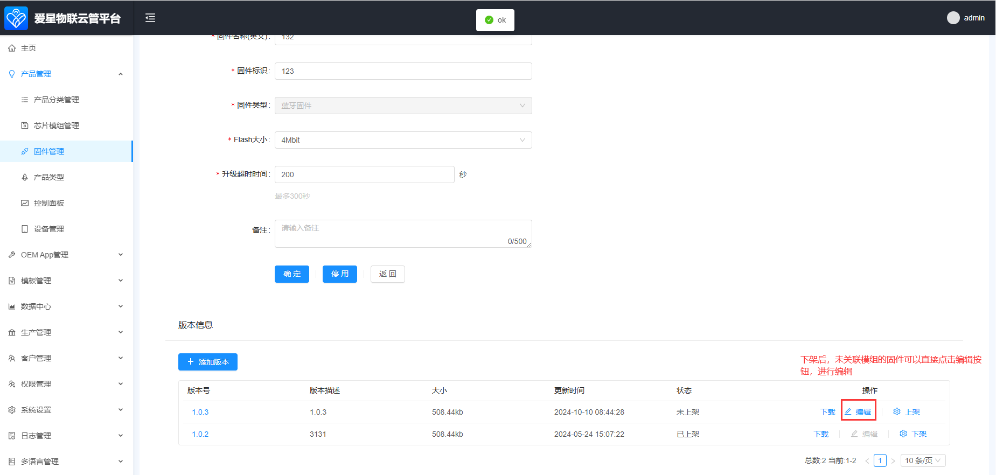
Task: Click the team icon beside 权限管理
Action: (x=12, y=384)
